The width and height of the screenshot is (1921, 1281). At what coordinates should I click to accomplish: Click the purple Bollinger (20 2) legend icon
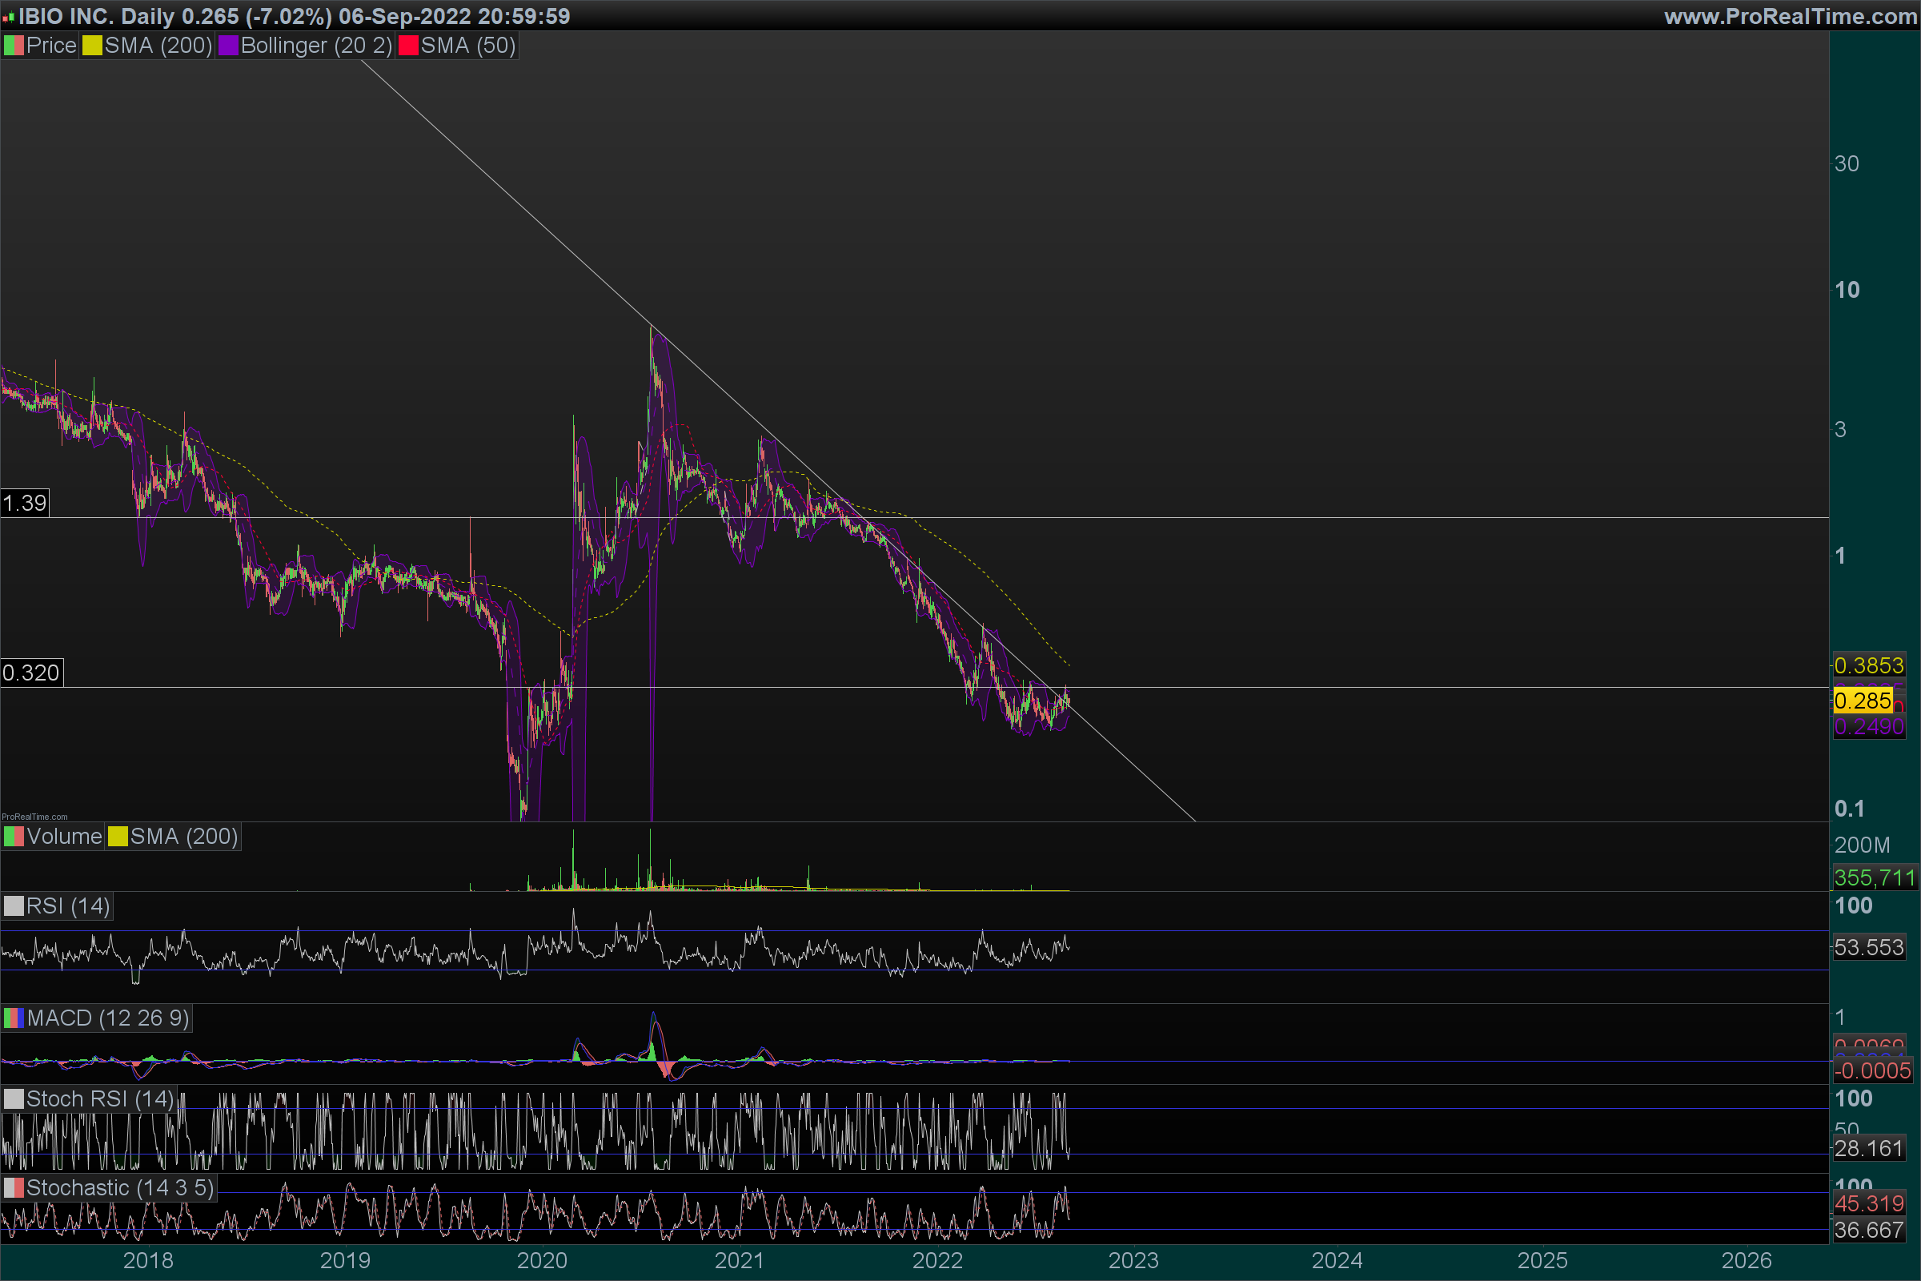click(228, 46)
